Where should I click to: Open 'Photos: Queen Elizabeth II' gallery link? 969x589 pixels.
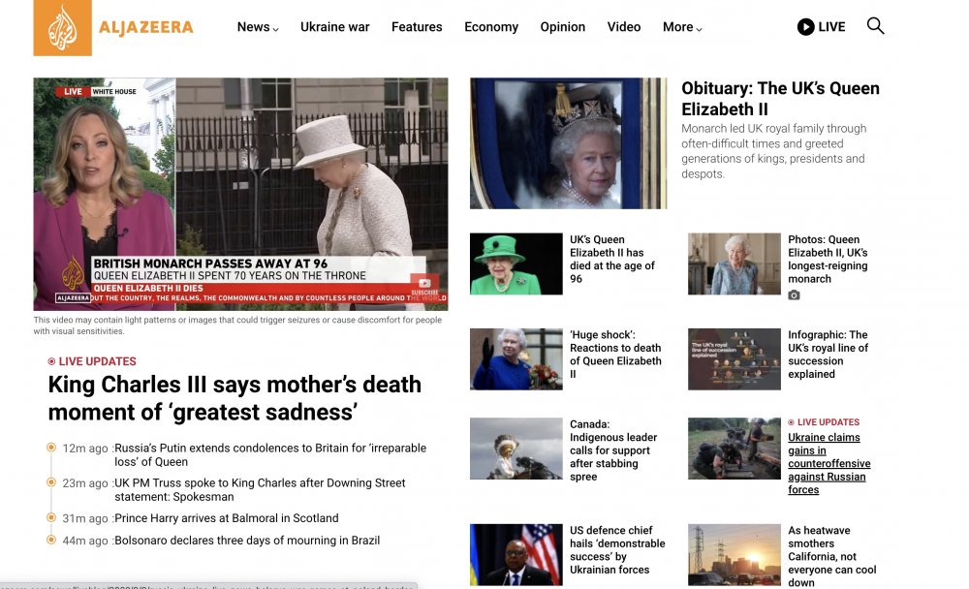pyautogui.click(x=828, y=259)
